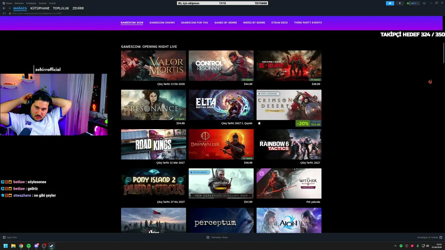Open the system volume control
Screen dimensions: 445x250
(427, 246)
